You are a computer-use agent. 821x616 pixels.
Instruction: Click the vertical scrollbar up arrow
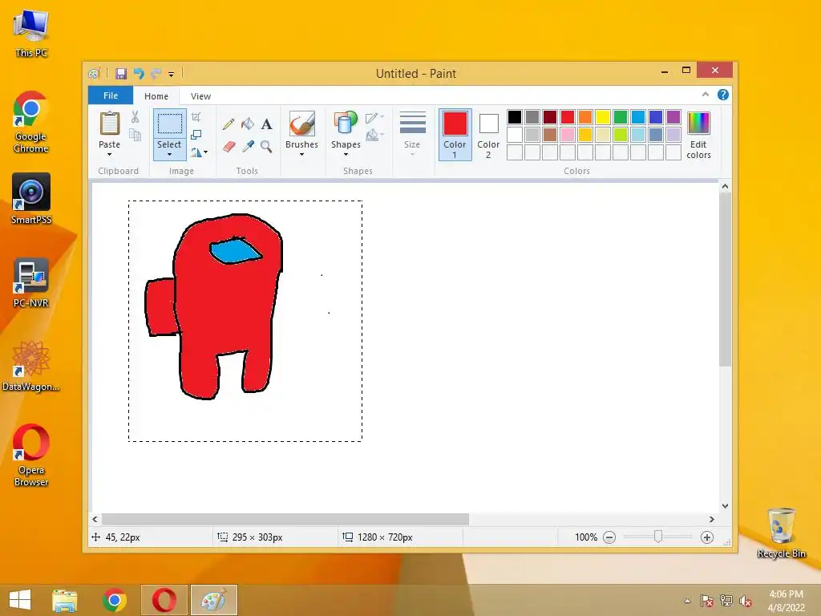[725, 186]
